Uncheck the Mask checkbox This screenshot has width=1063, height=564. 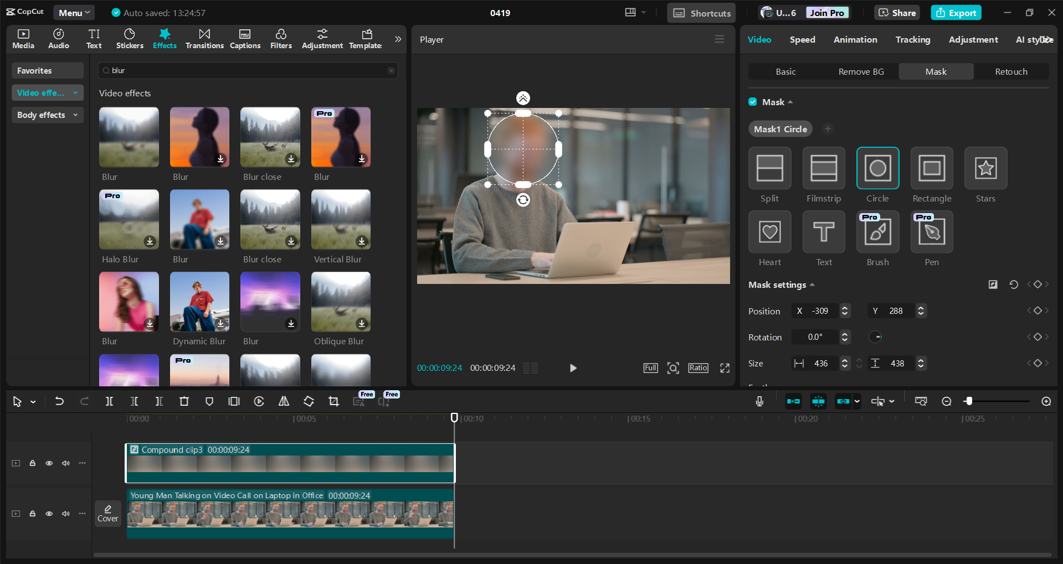[753, 102]
